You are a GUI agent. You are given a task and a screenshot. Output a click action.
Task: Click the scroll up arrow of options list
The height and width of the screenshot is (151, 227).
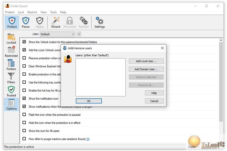[x=221, y=40]
